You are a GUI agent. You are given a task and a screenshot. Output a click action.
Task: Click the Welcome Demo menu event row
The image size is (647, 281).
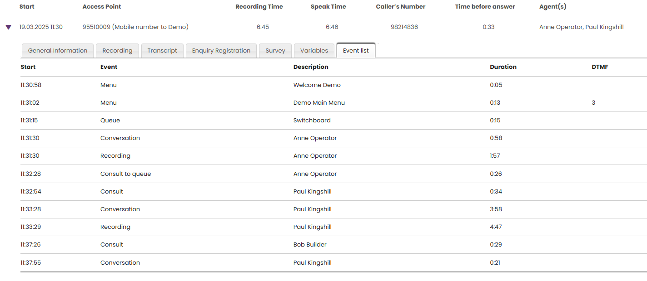click(x=317, y=85)
